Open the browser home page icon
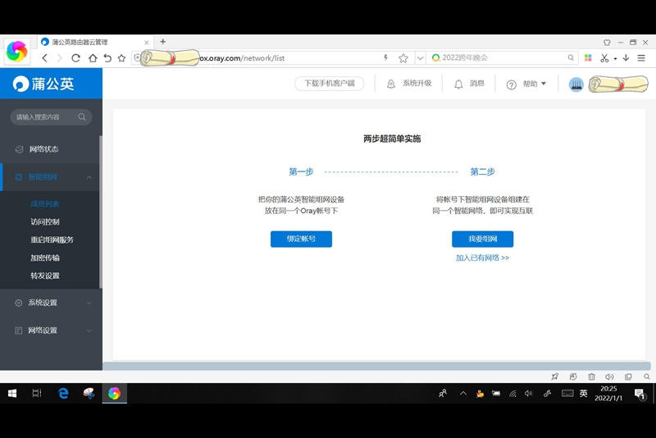 coord(93,58)
